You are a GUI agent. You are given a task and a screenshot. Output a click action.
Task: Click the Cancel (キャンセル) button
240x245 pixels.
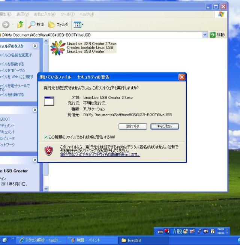pos(165,126)
